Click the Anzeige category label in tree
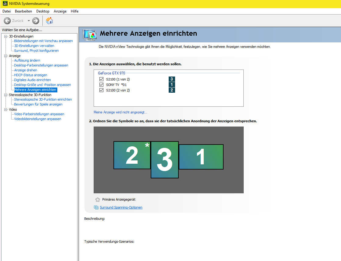Screen dimensions: 341x261 15,56
